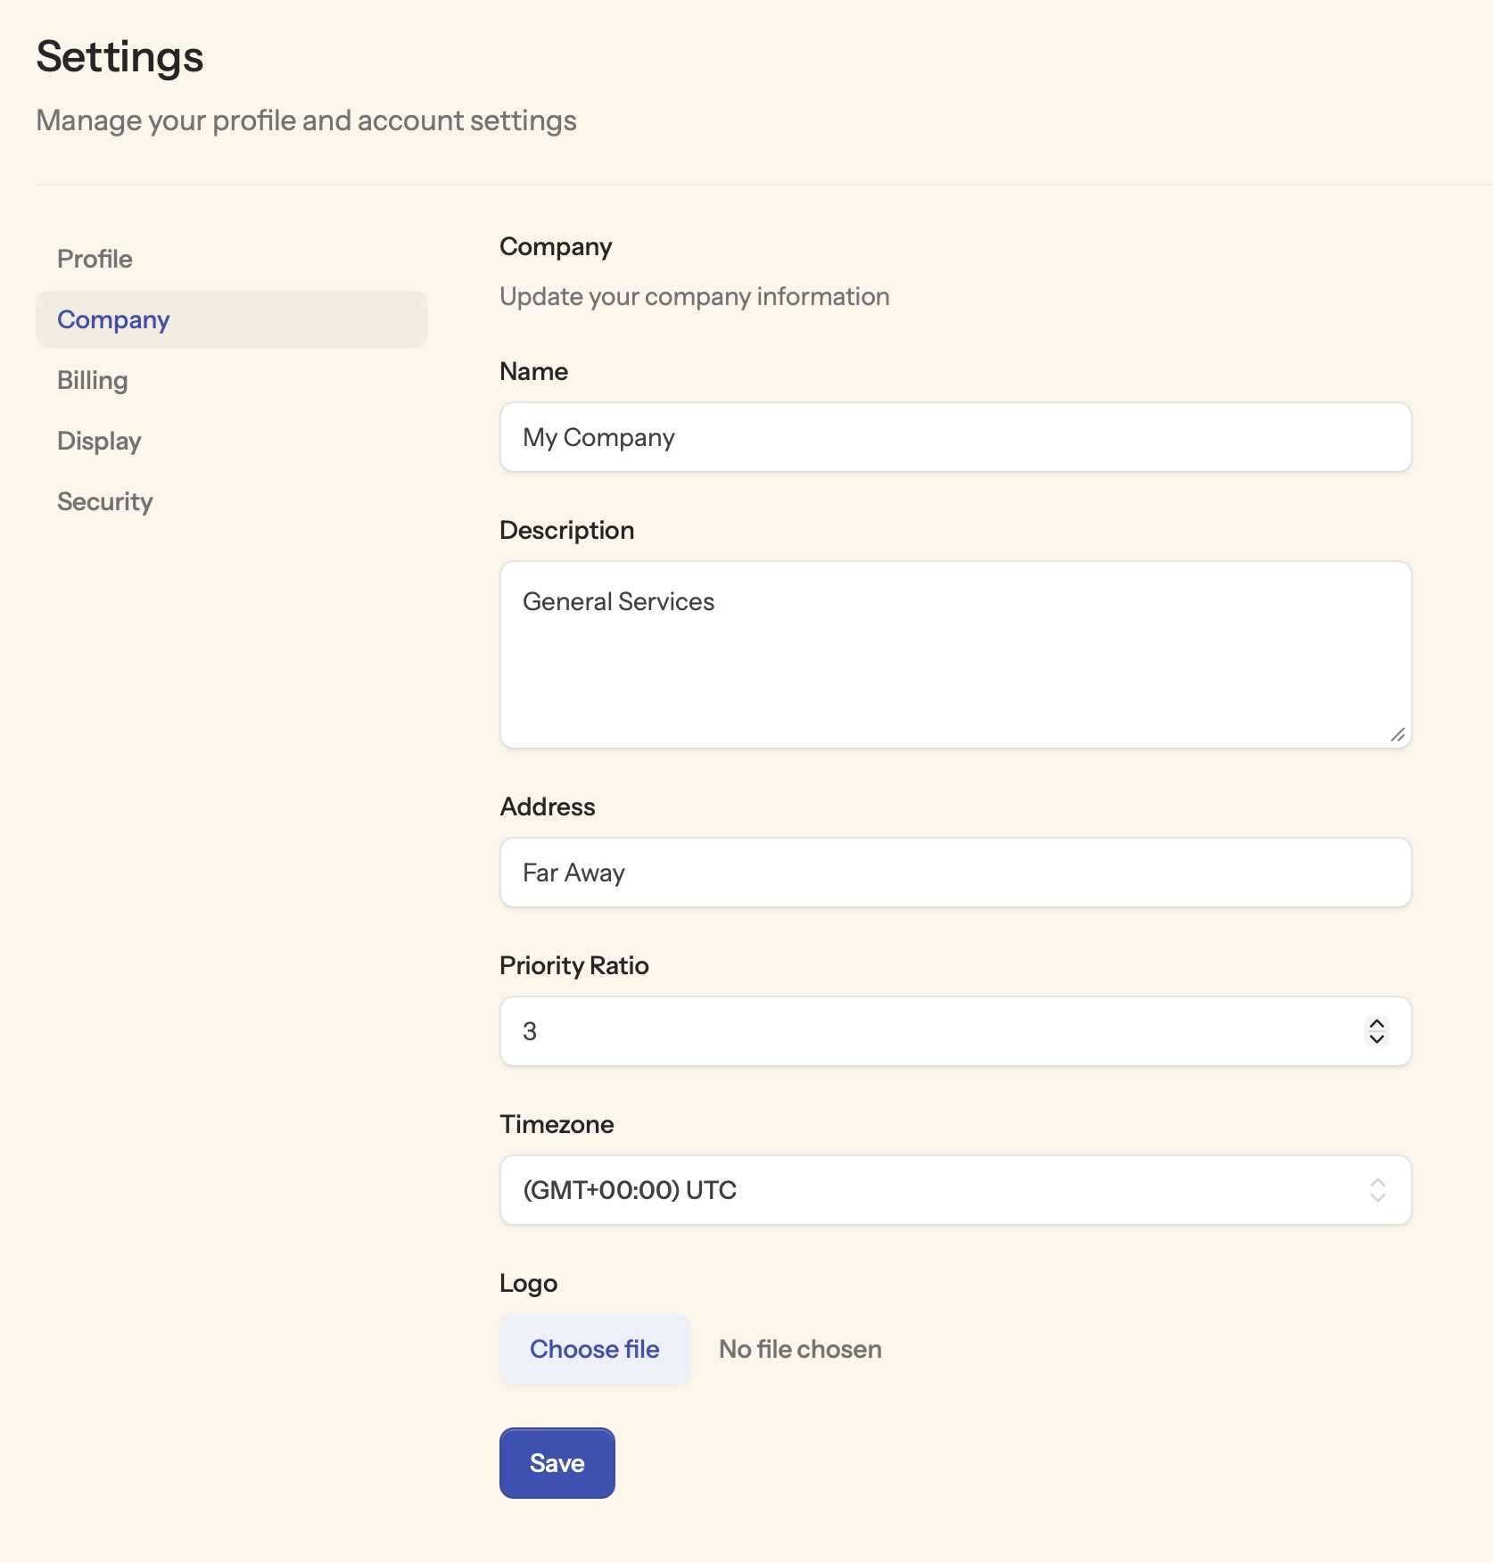
Task: Click the Address label
Action: [548, 806]
